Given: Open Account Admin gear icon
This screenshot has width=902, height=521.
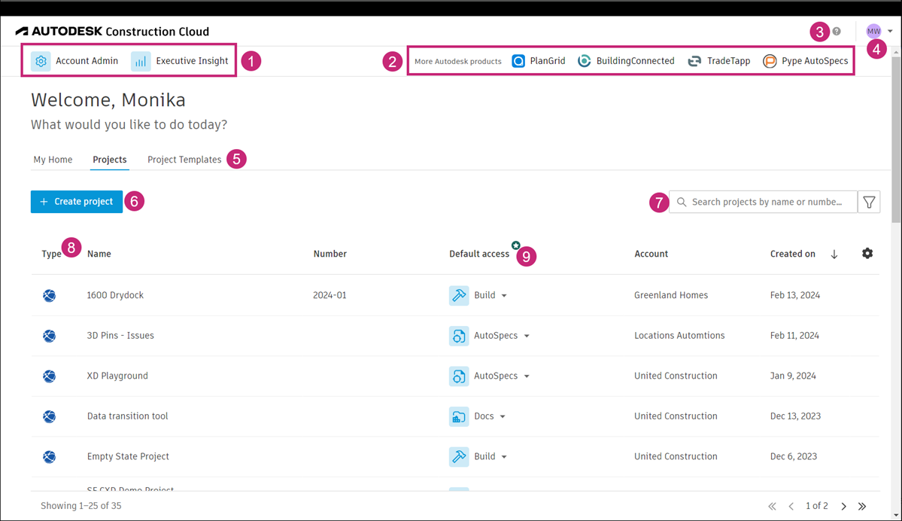Looking at the screenshot, I should [41, 61].
